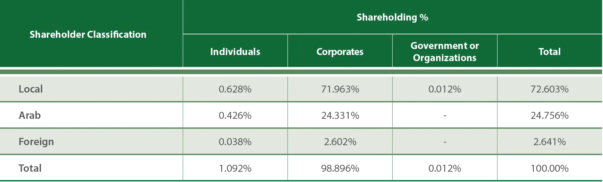Click the Shareholder Classification header cell

pyautogui.click(x=88, y=34)
